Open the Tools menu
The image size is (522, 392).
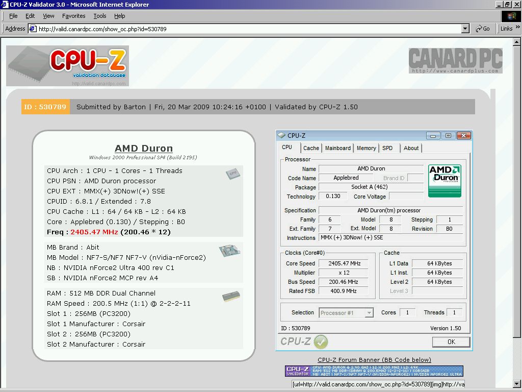pyautogui.click(x=99, y=16)
